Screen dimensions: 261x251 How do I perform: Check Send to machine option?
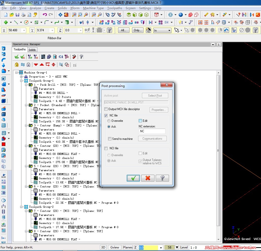pos(110,139)
